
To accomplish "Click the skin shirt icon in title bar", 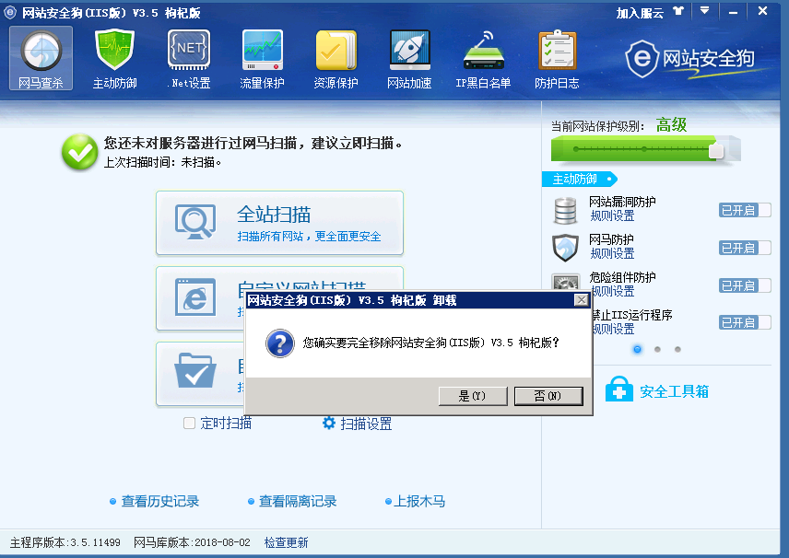I will (x=678, y=11).
